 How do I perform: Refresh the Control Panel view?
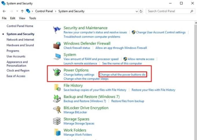(x=141, y=11)
